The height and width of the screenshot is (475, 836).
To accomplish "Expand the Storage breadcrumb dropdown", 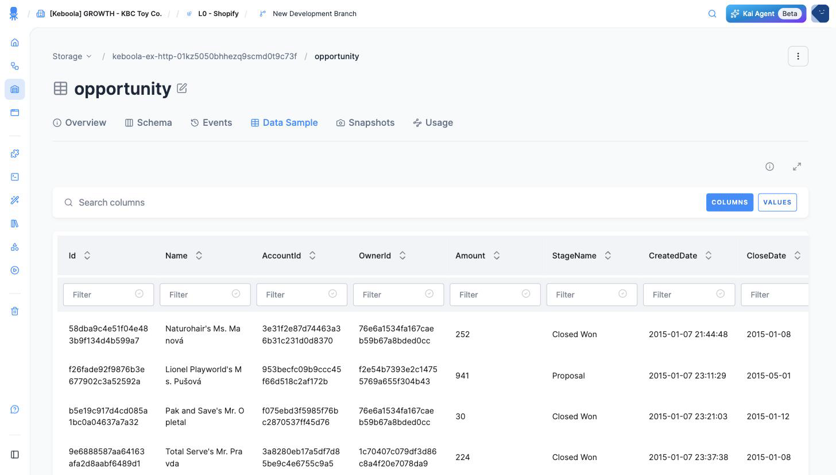I will [72, 56].
